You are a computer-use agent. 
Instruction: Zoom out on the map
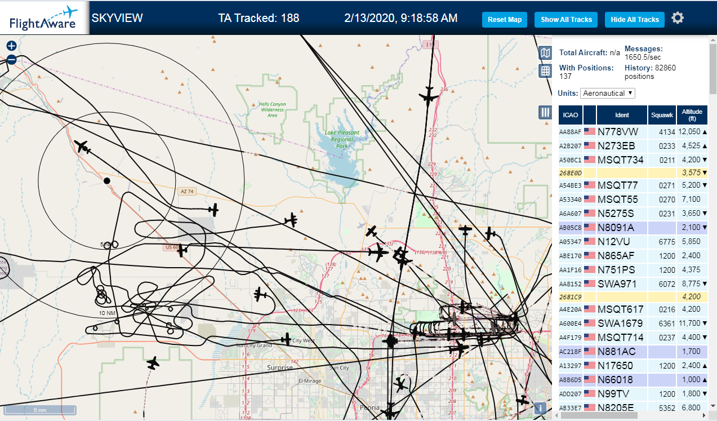pyautogui.click(x=11, y=59)
